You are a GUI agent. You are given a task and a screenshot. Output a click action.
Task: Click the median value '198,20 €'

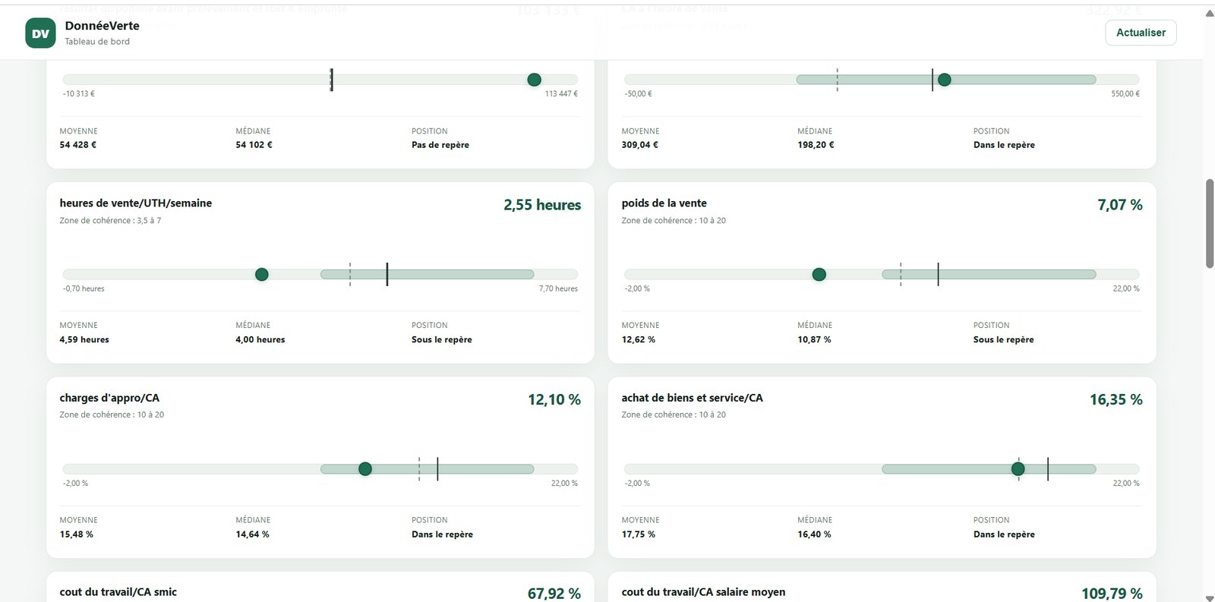pyautogui.click(x=816, y=145)
